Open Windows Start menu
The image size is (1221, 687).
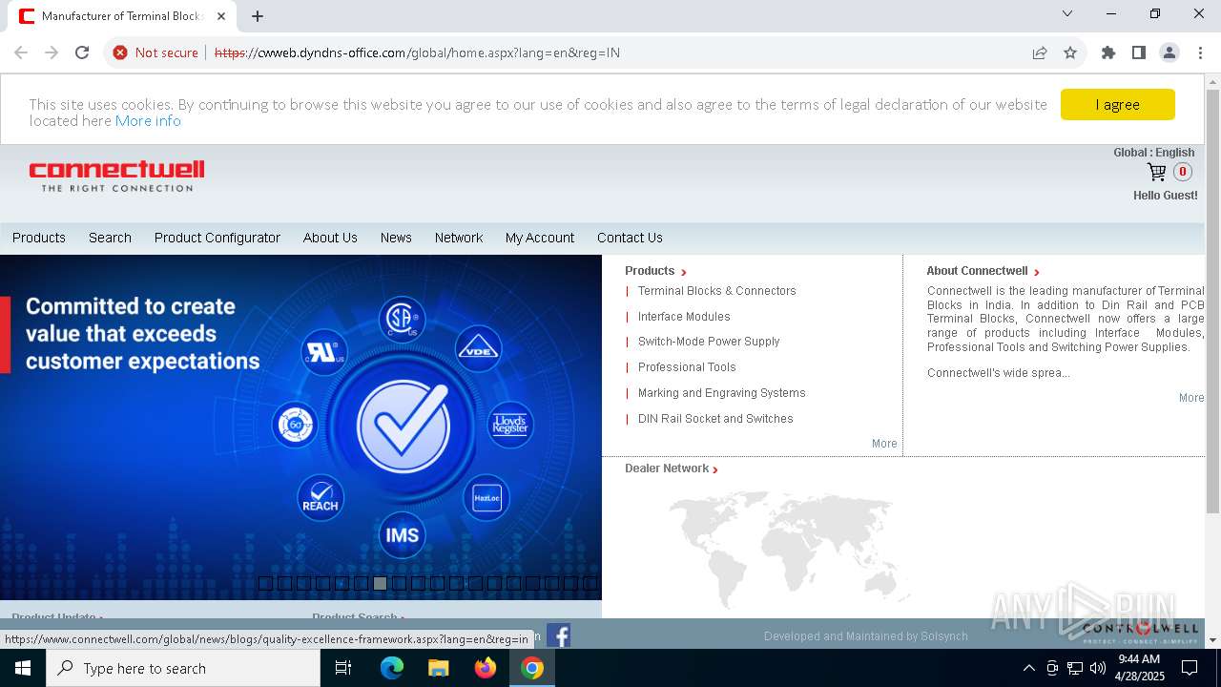(x=23, y=668)
